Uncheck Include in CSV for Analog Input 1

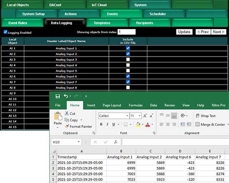click(x=128, y=48)
